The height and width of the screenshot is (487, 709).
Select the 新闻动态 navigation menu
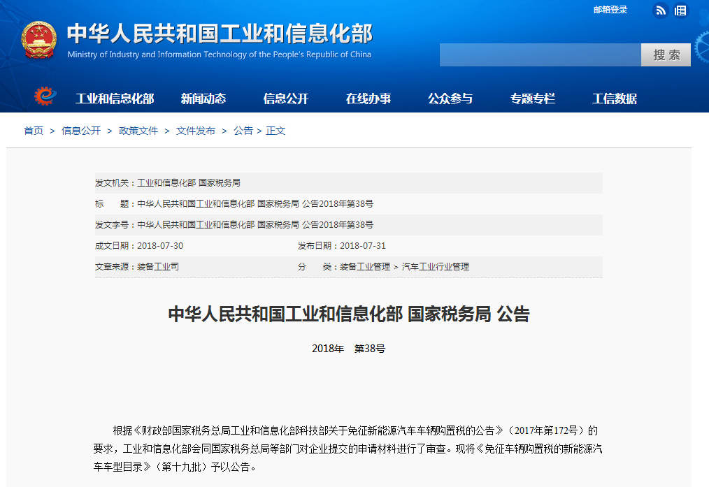[x=203, y=99]
